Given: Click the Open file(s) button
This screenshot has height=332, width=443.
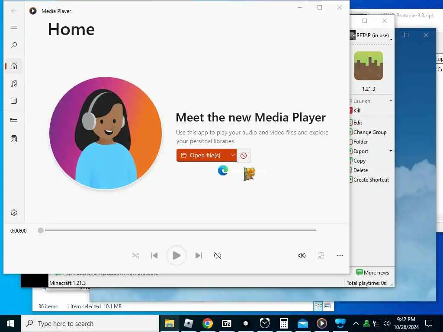Looking at the screenshot, I should coord(203,155).
